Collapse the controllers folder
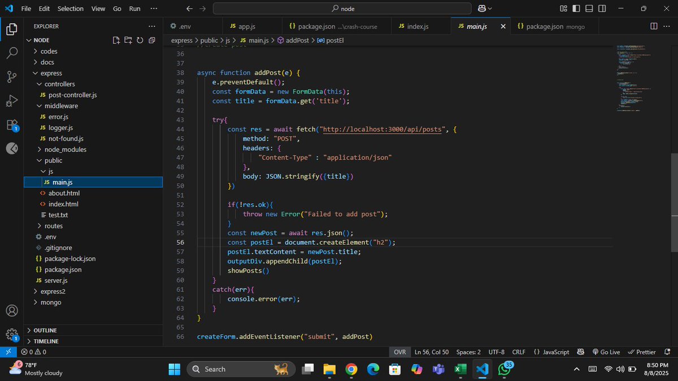 (93, 84)
